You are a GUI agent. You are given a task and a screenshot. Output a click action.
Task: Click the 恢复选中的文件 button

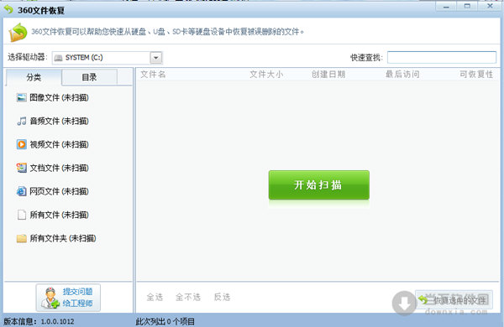[454, 299]
